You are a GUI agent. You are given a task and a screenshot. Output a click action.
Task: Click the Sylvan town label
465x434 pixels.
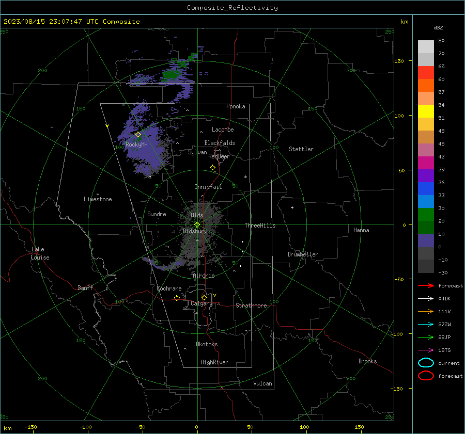click(197, 152)
